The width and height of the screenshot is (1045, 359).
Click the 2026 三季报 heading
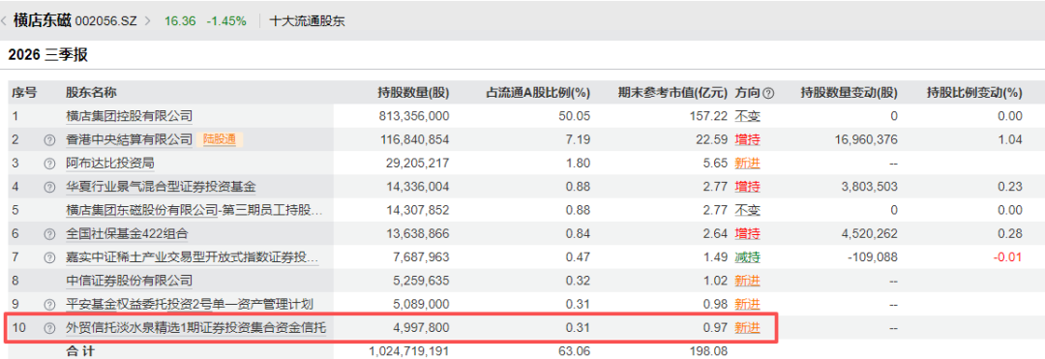(x=48, y=55)
